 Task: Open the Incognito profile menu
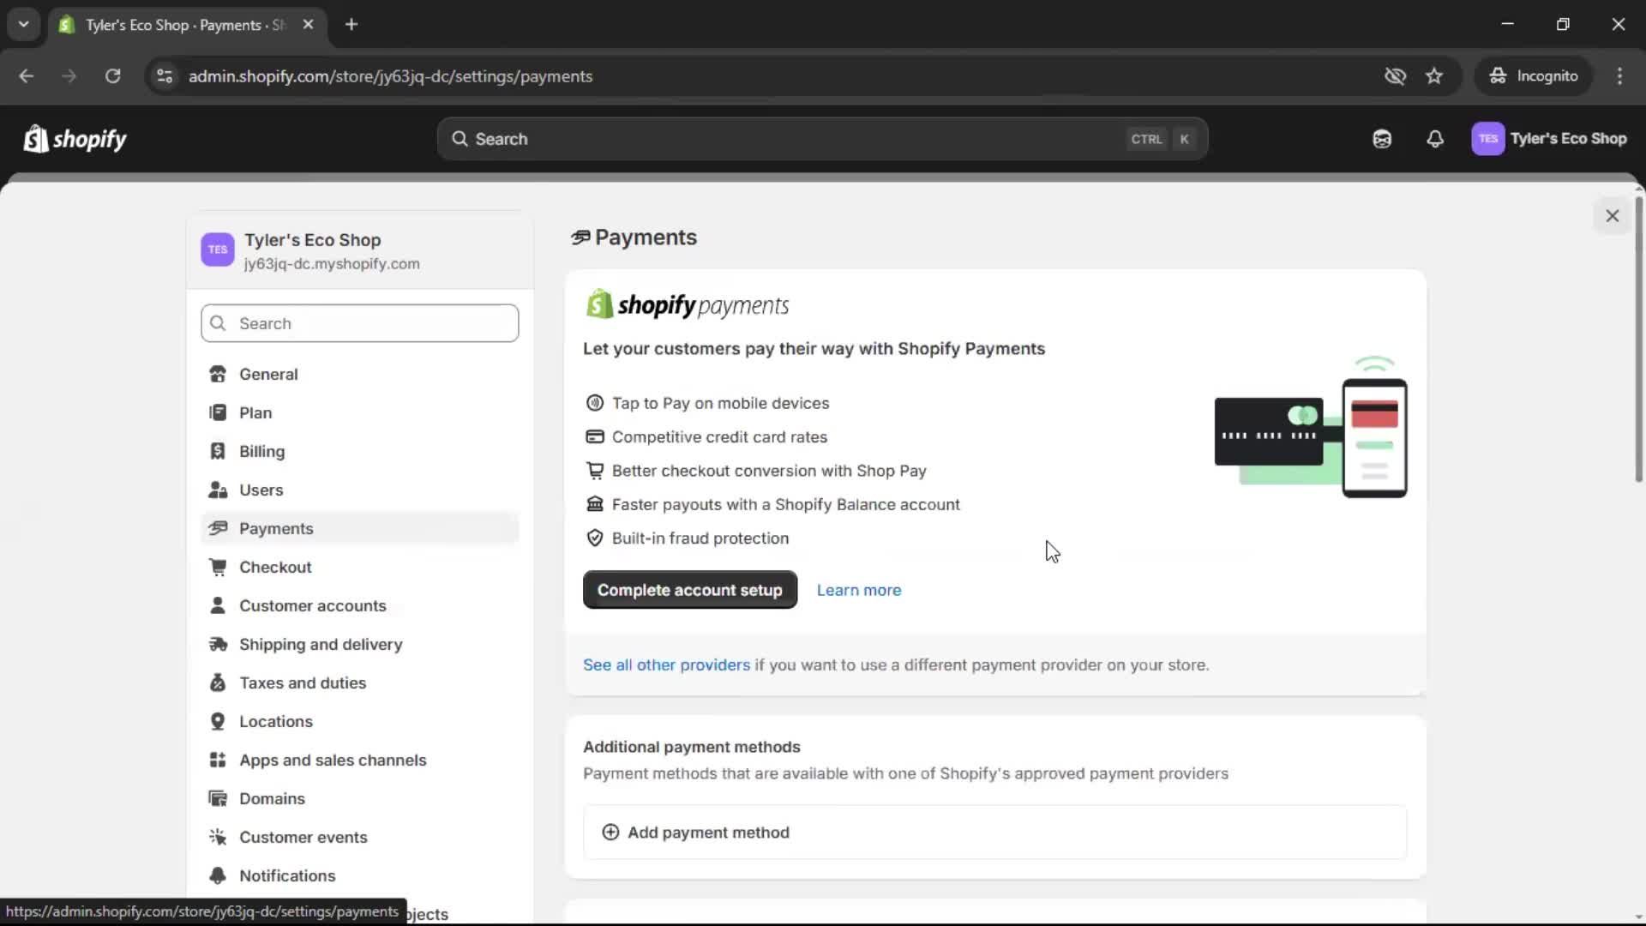point(1534,75)
